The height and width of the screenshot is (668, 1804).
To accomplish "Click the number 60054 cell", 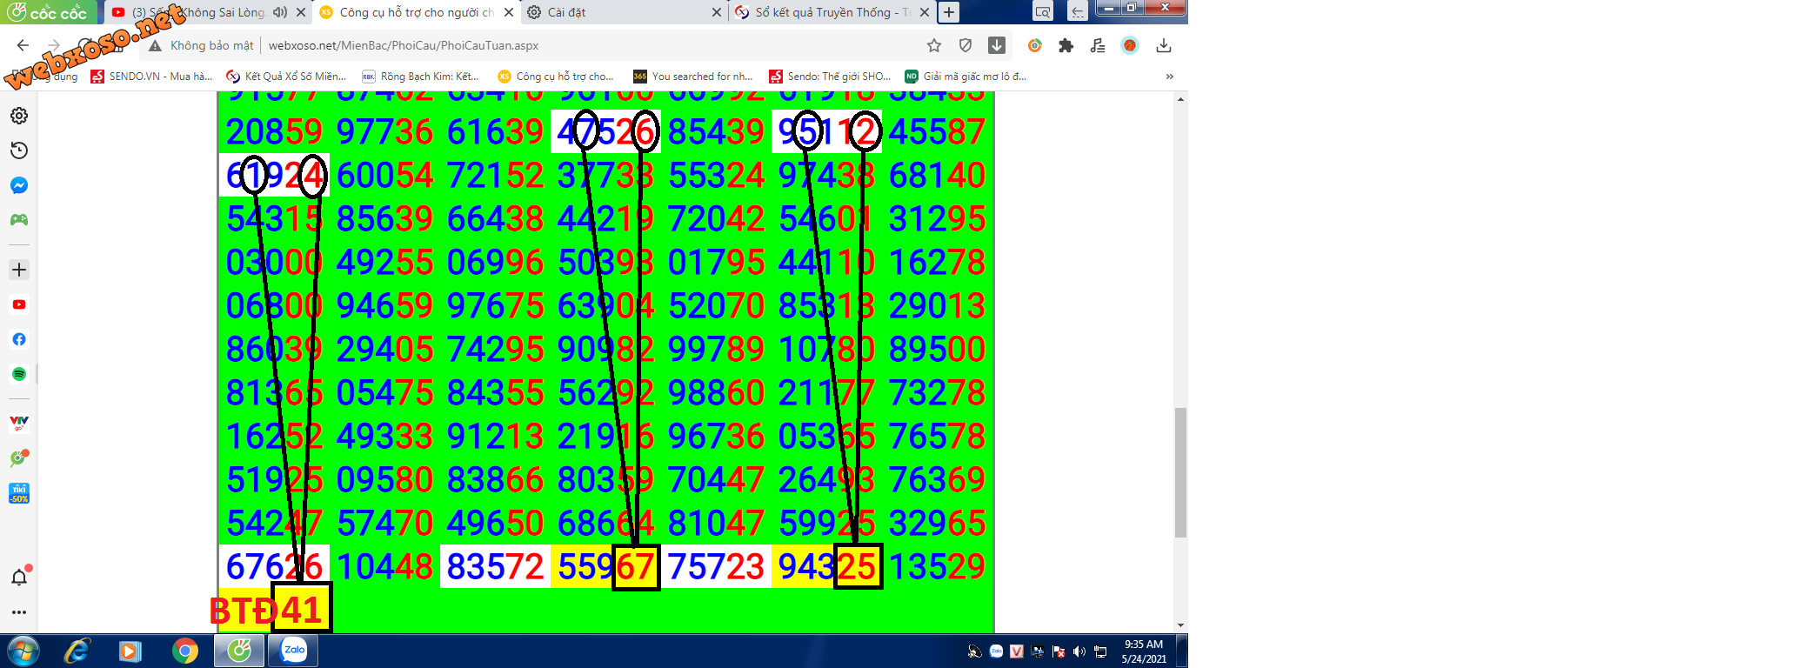I will [384, 175].
